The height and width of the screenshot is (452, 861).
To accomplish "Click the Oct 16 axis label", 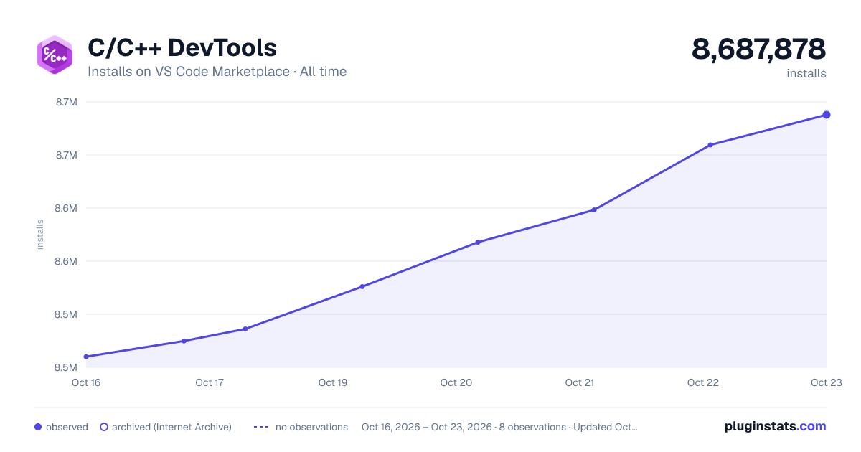I will (x=86, y=382).
